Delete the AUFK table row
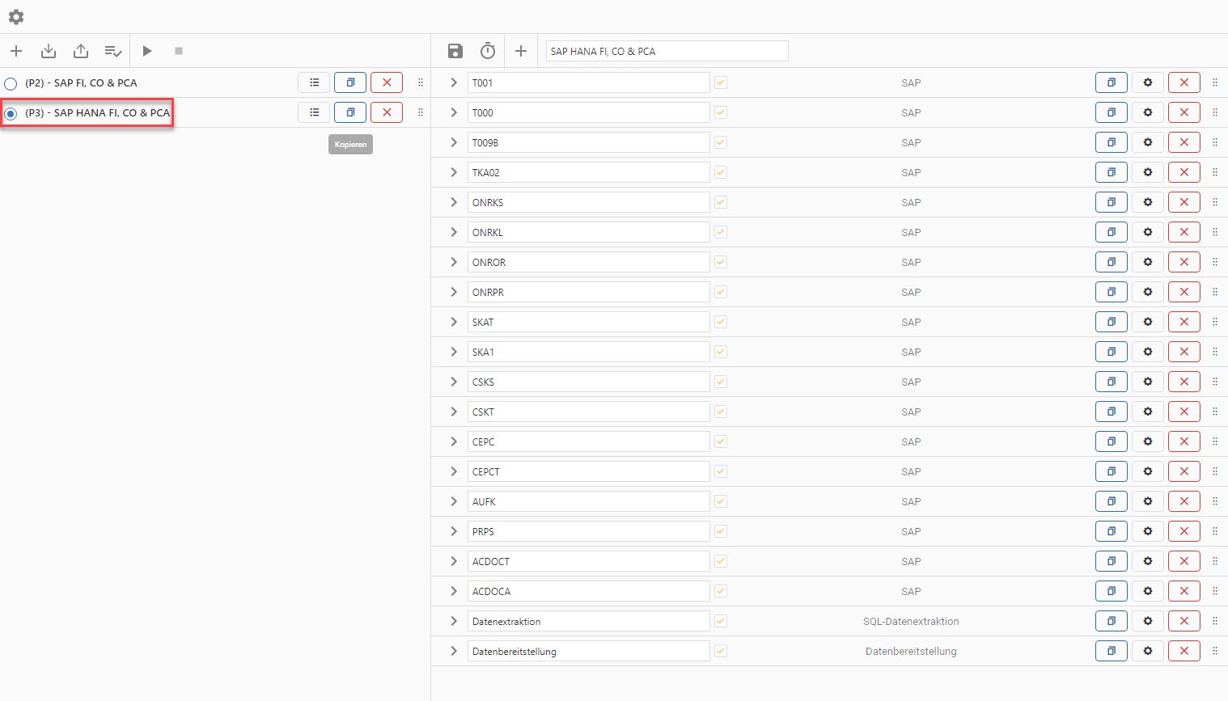This screenshot has height=701, width=1228. point(1184,501)
